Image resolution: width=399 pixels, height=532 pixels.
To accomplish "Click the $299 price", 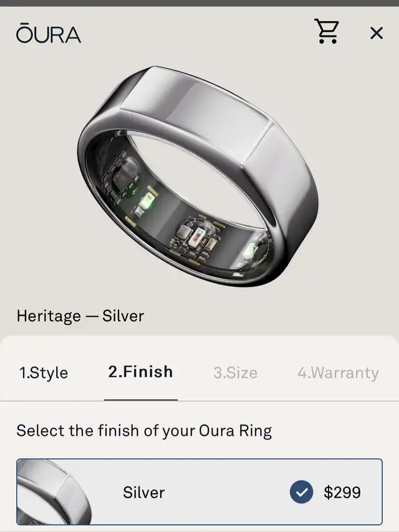I will (x=342, y=492).
